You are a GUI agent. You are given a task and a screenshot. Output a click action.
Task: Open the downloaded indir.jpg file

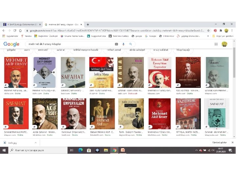coord(13,143)
